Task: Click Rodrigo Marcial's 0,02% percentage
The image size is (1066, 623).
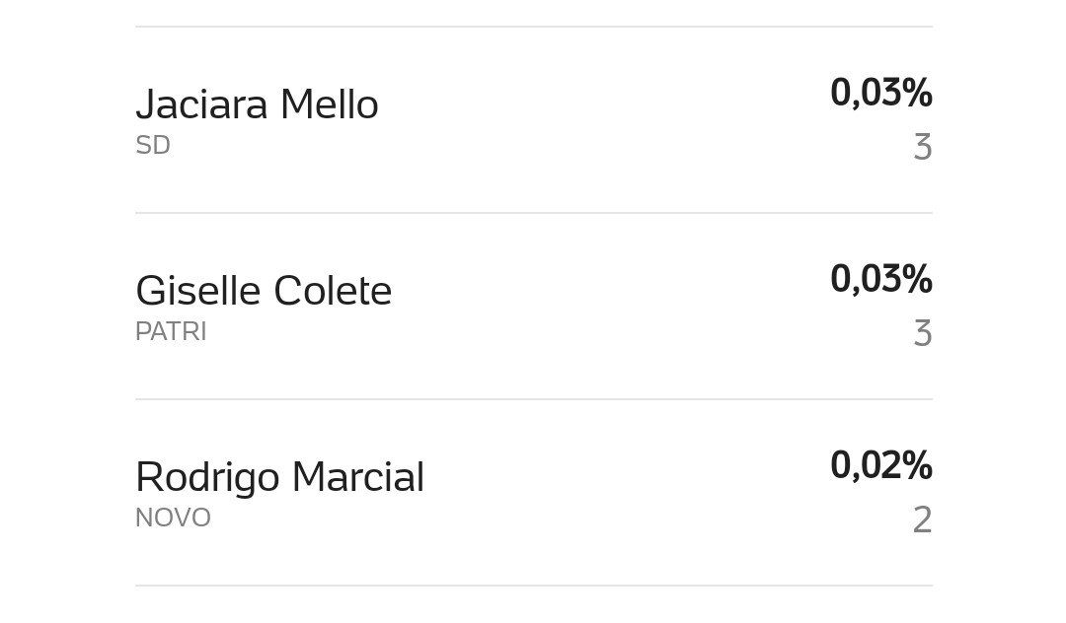Action: point(881,465)
